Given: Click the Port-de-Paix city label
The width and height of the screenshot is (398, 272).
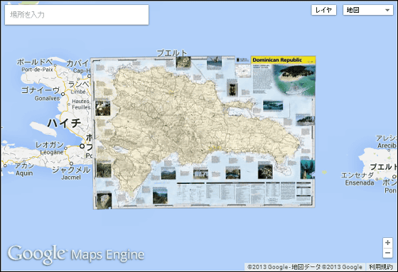Looking at the screenshot, I should (x=37, y=70).
